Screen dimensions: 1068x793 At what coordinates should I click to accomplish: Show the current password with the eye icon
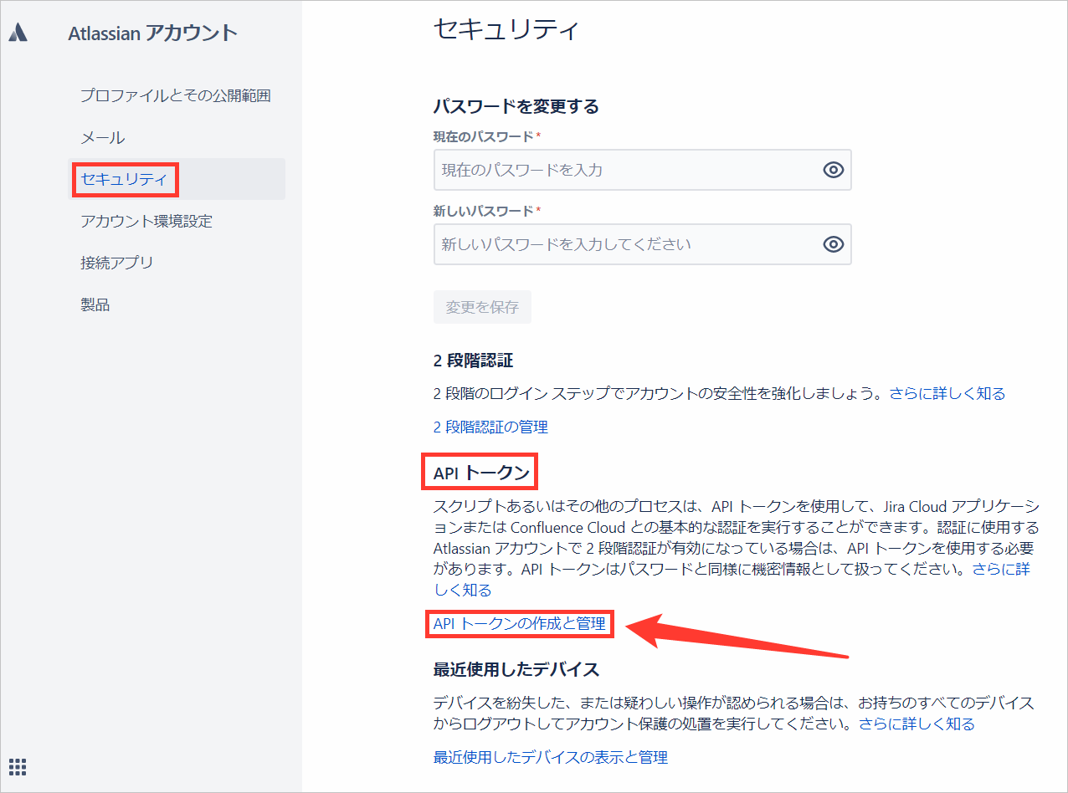(x=833, y=170)
